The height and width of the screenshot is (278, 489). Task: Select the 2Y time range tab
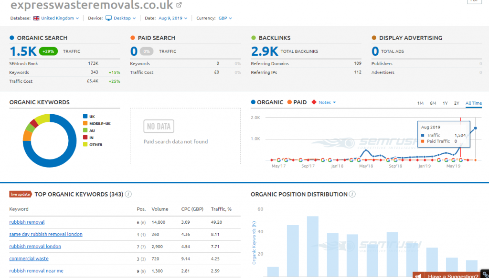pos(457,103)
